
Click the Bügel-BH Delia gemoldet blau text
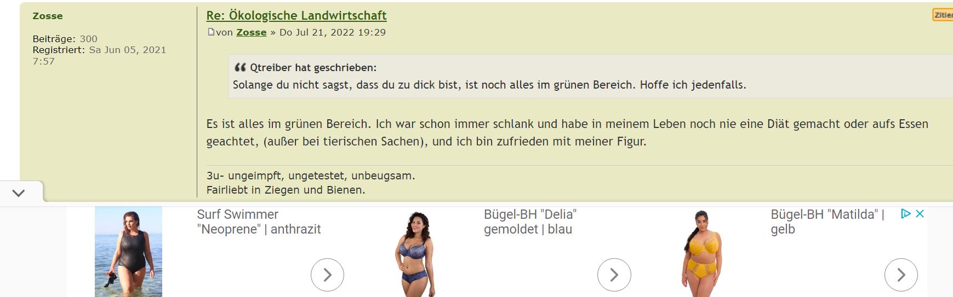pyautogui.click(x=530, y=222)
